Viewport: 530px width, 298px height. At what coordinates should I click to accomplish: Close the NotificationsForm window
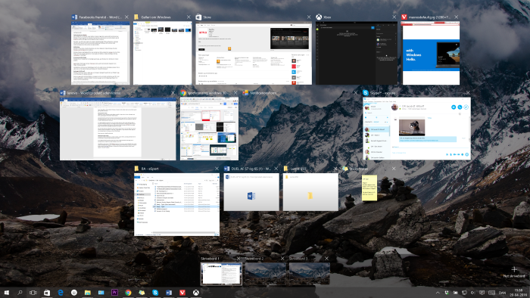tap(355, 93)
